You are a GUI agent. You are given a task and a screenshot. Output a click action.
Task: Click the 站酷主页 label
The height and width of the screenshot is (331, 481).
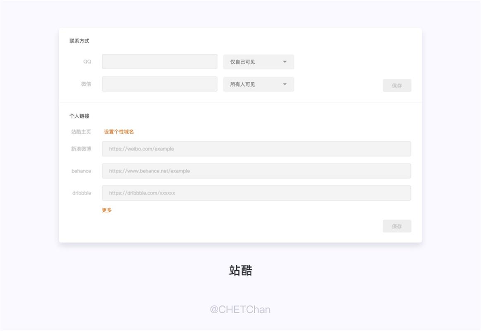tap(81, 132)
